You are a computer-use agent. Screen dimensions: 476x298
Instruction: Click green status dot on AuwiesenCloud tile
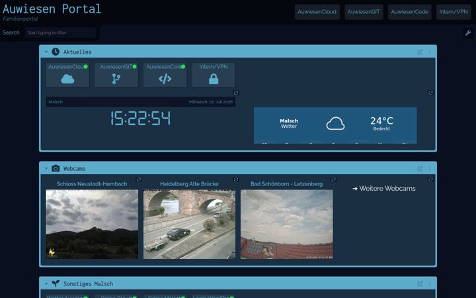tap(85, 67)
